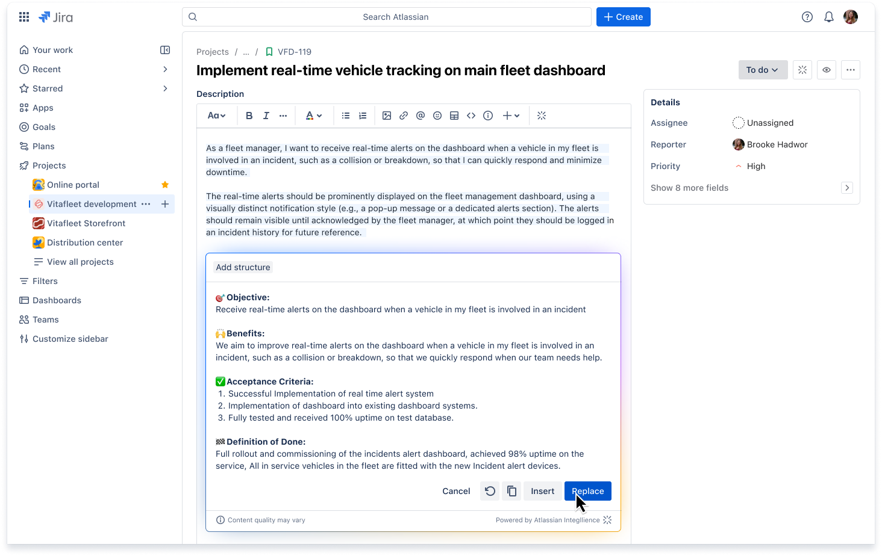Insert an image into the description
This screenshot has width=882, height=556.
[387, 116]
